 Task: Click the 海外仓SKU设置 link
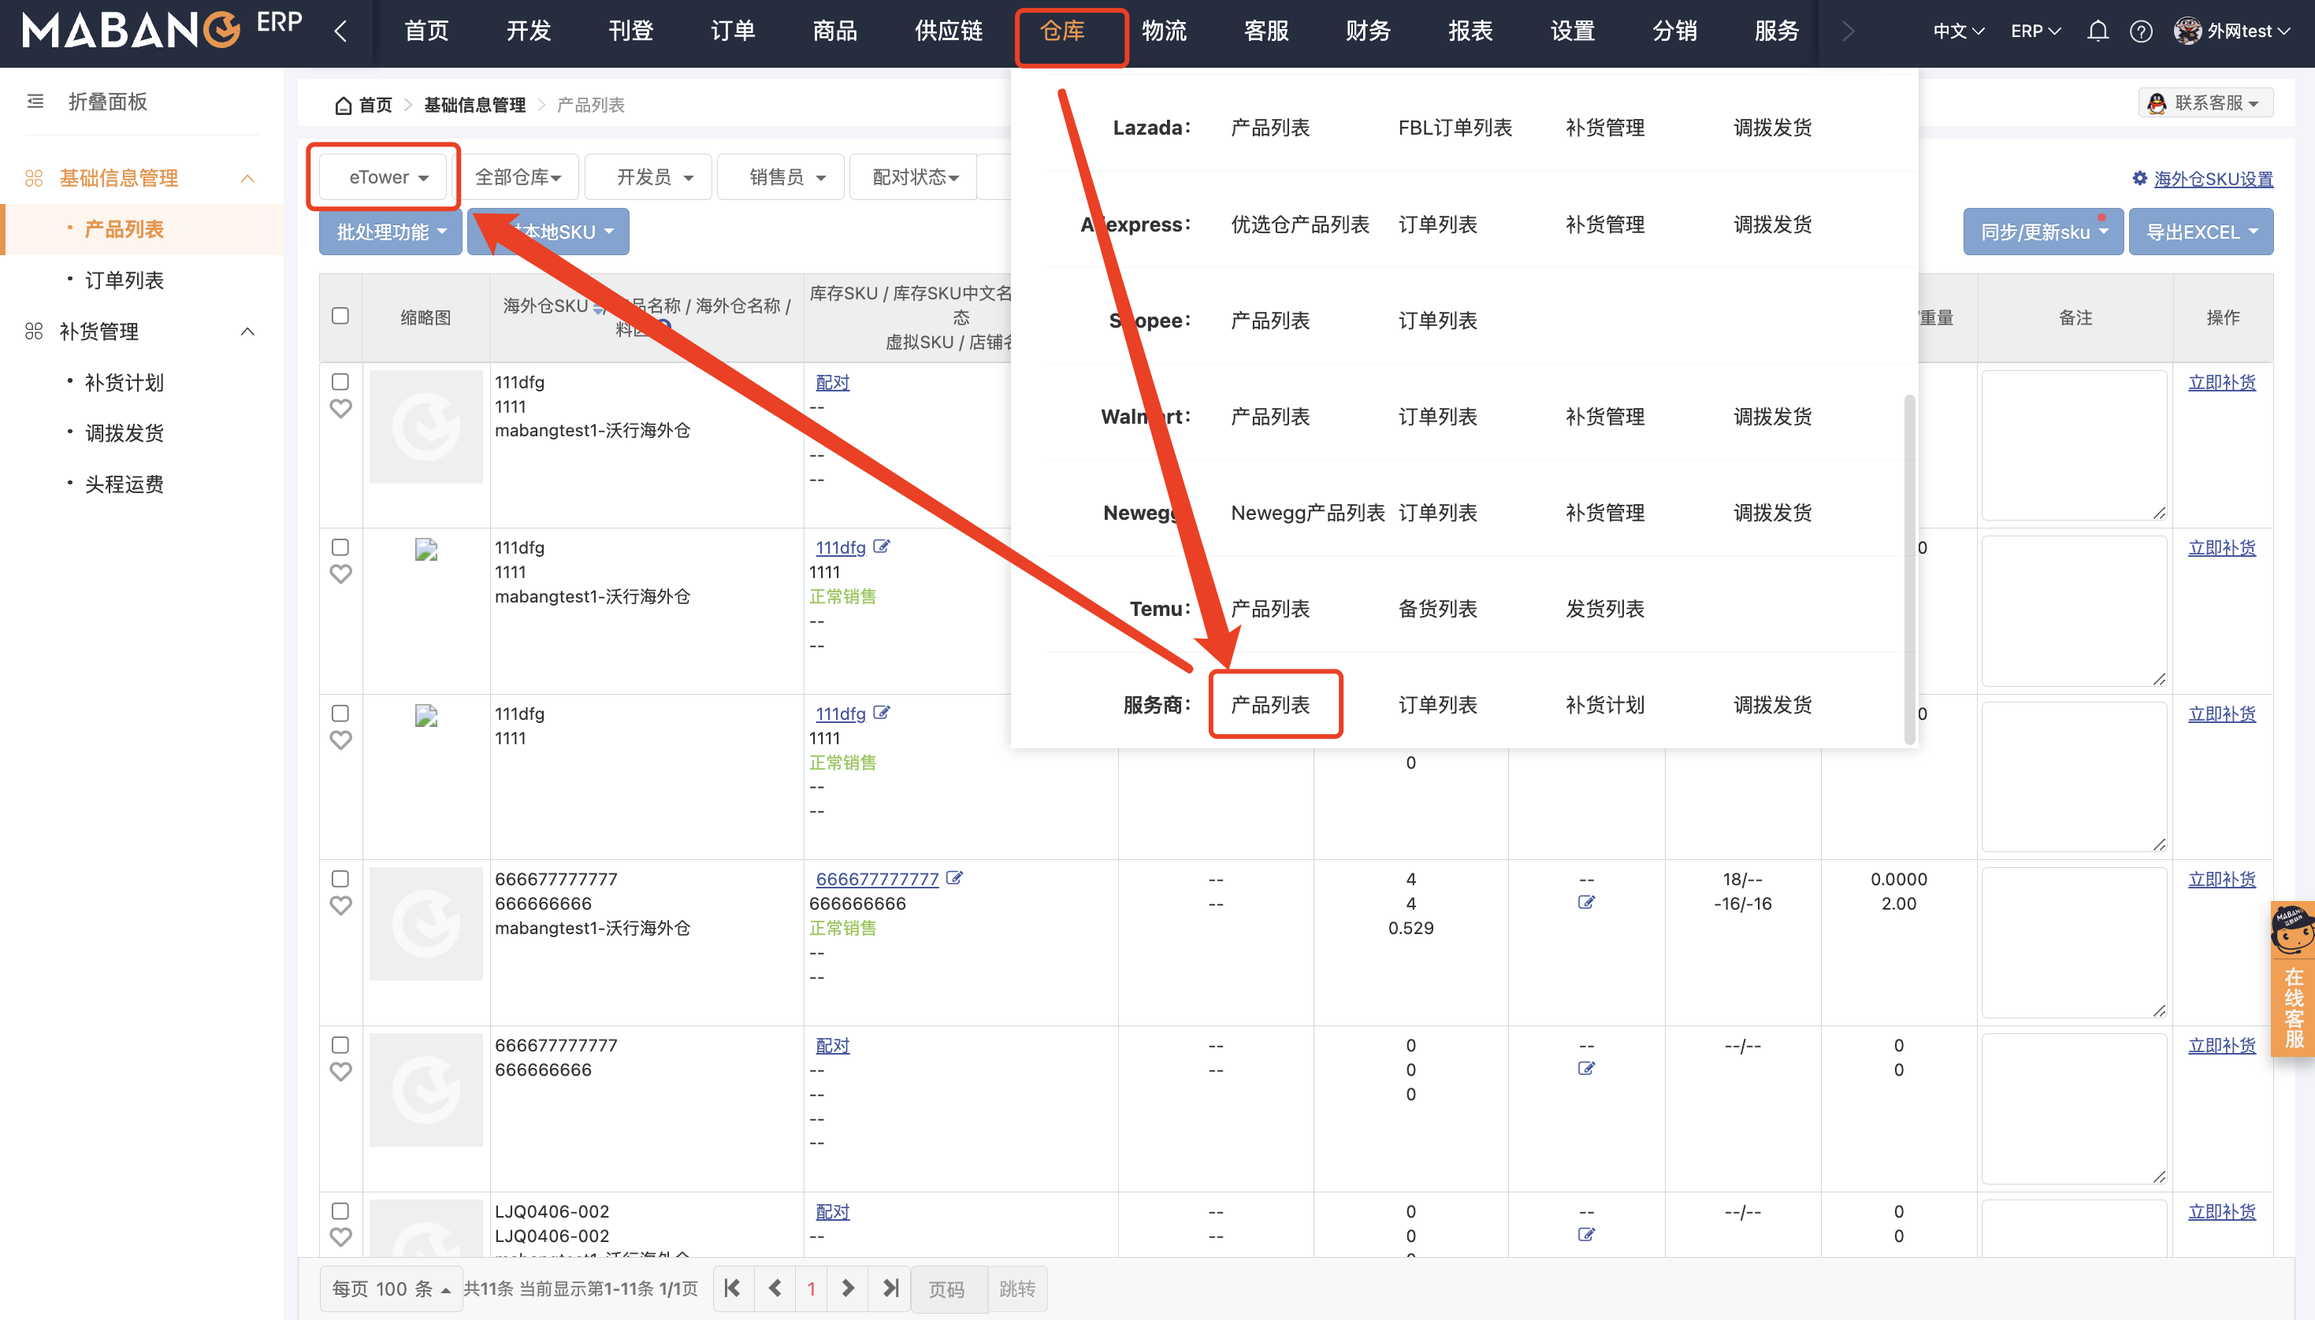[x=2213, y=179]
